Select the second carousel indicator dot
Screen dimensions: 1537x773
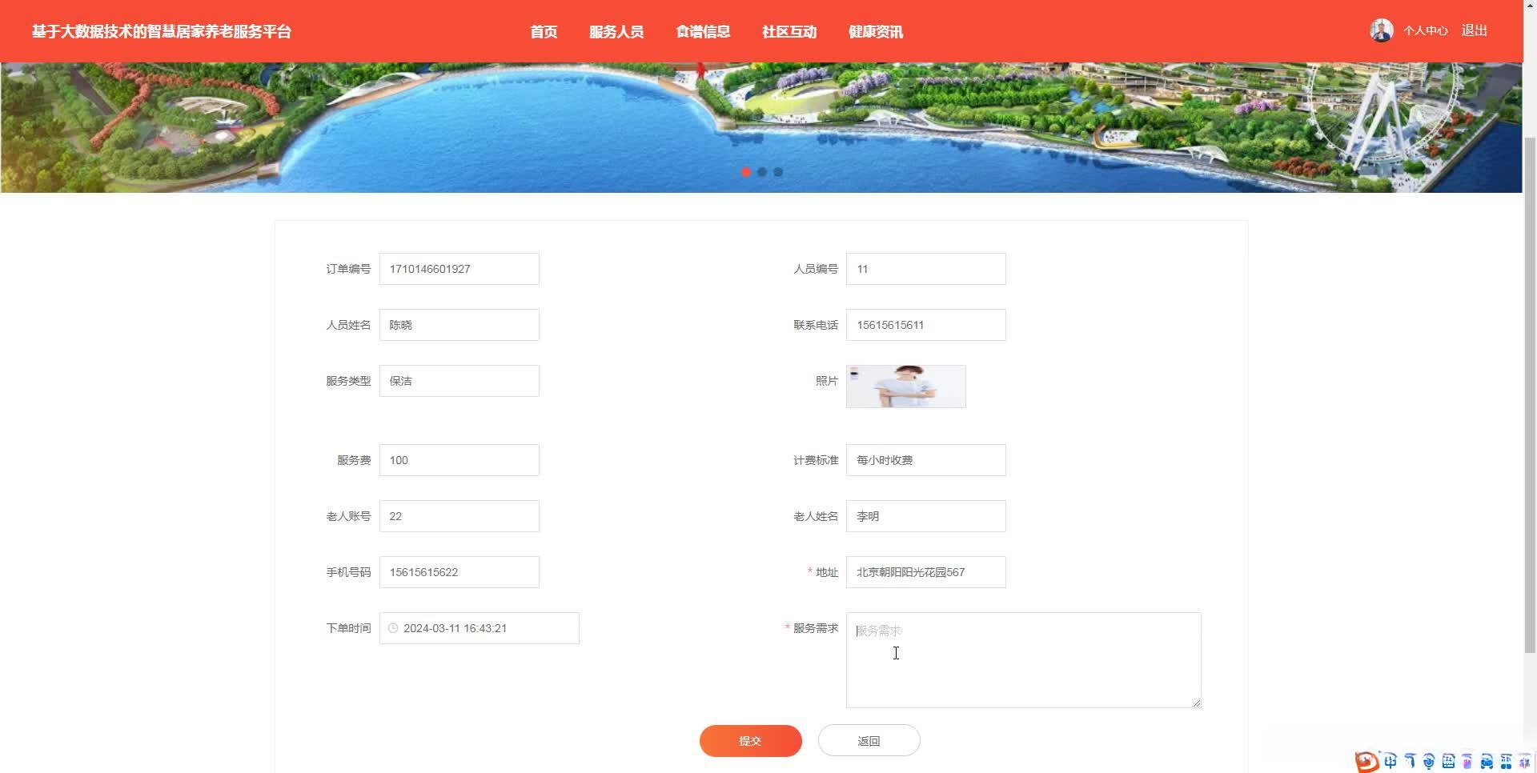click(762, 172)
